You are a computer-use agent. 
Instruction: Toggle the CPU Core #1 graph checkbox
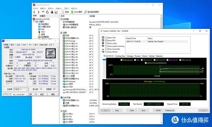142,60
